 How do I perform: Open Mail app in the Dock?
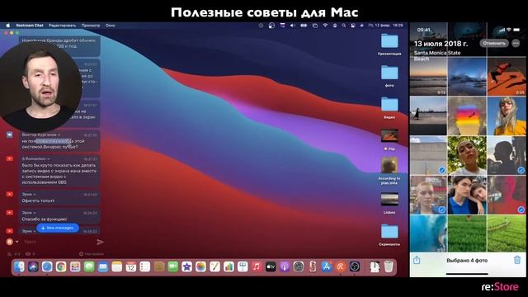(103, 267)
